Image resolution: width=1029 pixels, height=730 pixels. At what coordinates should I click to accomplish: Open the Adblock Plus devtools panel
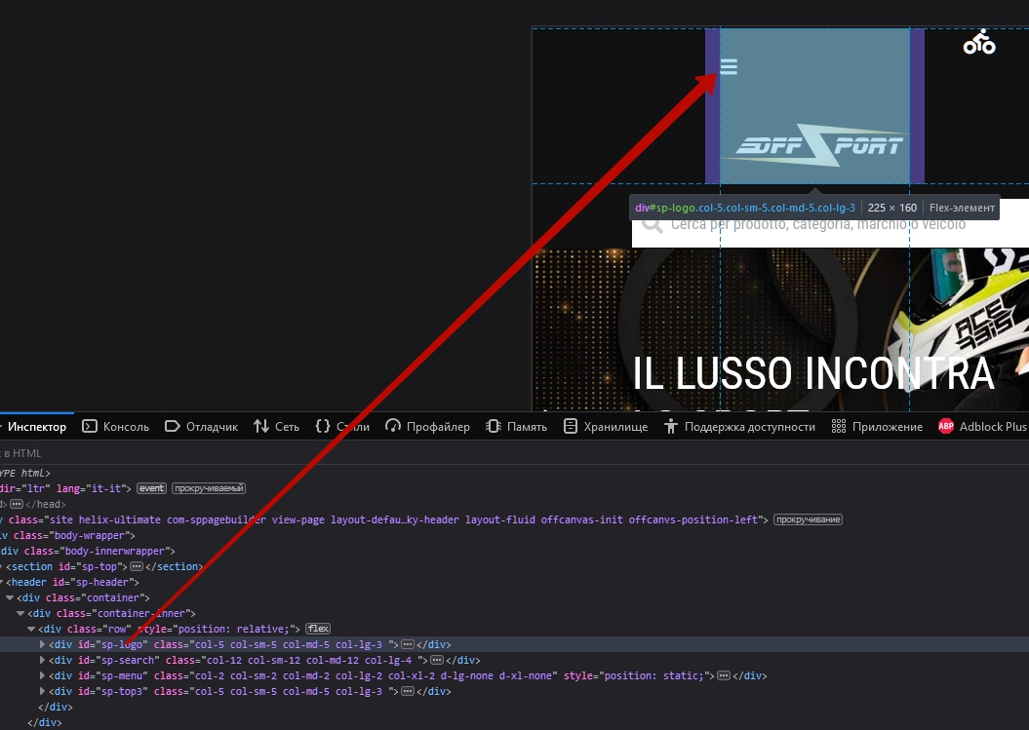[x=982, y=426]
